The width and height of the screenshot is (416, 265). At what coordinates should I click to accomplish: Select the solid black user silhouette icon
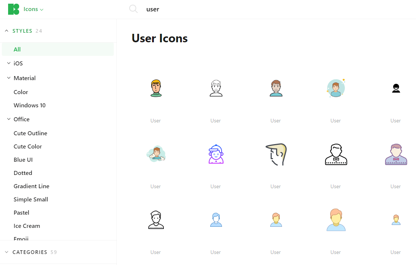[396, 88]
